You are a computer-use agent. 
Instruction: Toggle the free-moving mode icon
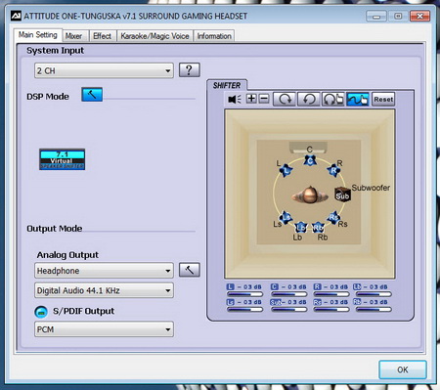click(x=358, y=99)
